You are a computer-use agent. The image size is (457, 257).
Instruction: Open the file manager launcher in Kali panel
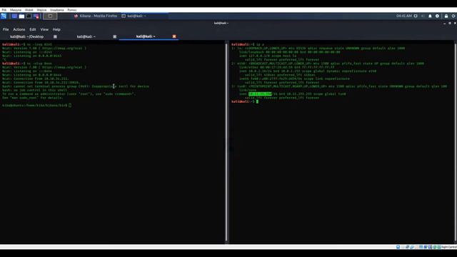[x=21, y=16]
